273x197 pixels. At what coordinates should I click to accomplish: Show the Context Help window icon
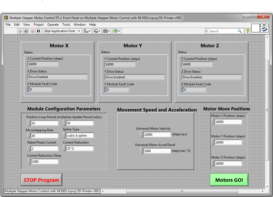248,31
